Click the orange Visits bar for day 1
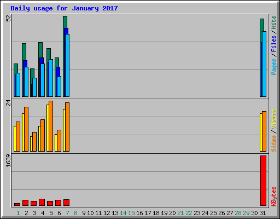Viewport: 280px width, 219px height. (x=18, y=136)
